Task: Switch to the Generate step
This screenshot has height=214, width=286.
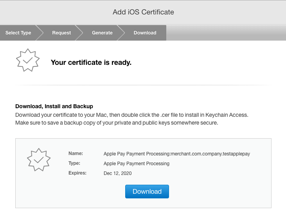Action: pyautogui.click(x=102, y=33)
